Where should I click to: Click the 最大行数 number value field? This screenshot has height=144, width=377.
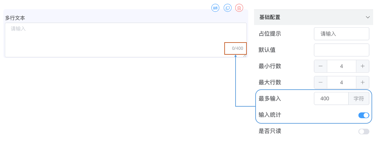point(341,82)
